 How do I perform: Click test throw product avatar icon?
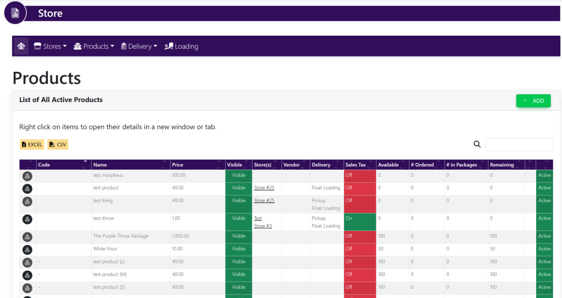(27, 219)
